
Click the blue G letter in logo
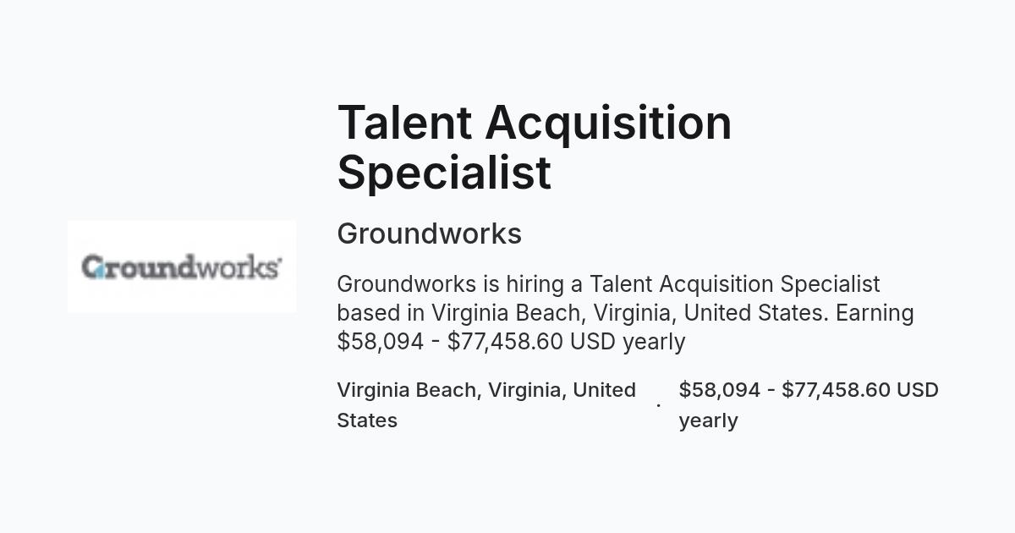coord(93,267)
